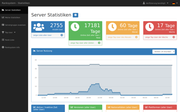Click the clock icon in the green 17181 Tage card
This screenshot has height=112, width=180.
(75, 27)
